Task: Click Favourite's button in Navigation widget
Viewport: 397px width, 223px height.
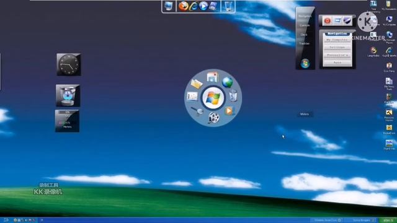Action: [x=337, y=55]
